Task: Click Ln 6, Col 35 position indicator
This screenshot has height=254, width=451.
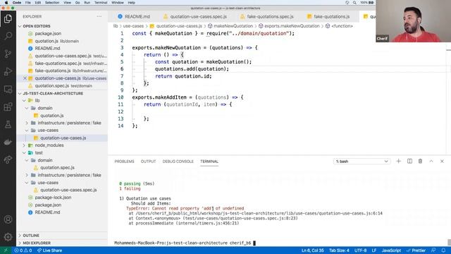Action: (x=313, y=250)
